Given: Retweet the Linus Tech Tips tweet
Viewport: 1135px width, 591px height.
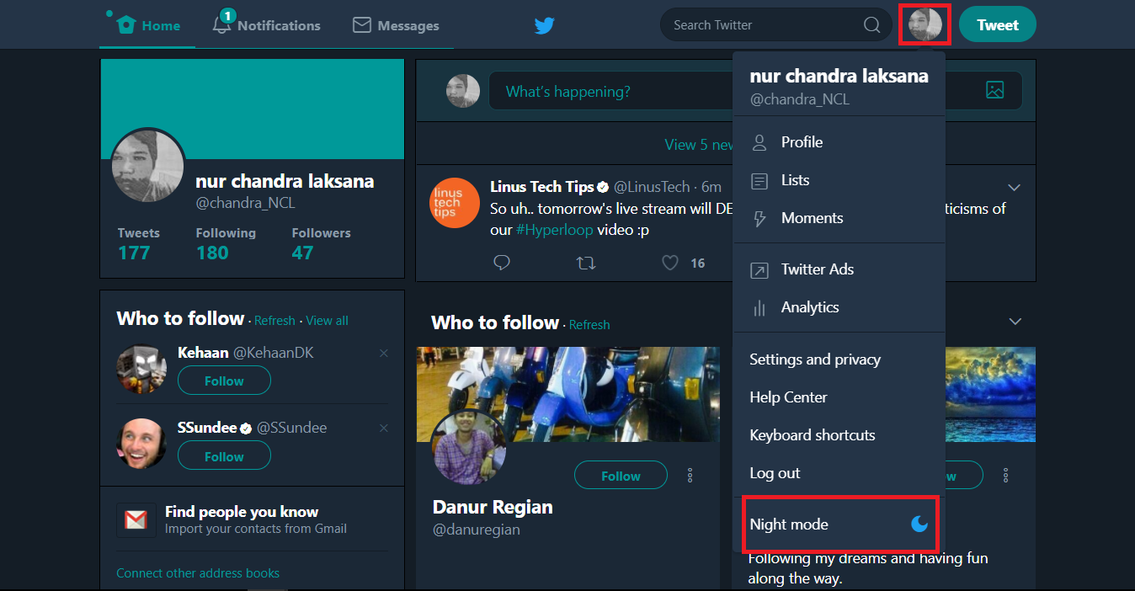Looking at the screenshot, I should [586, 263].
